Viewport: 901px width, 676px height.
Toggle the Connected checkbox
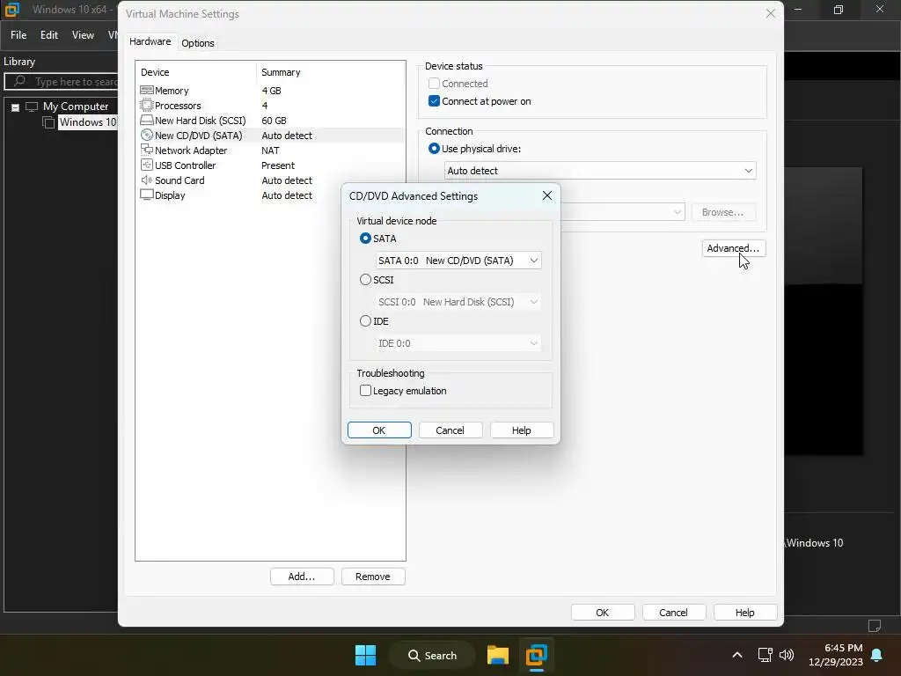click(x=435, y=84)
